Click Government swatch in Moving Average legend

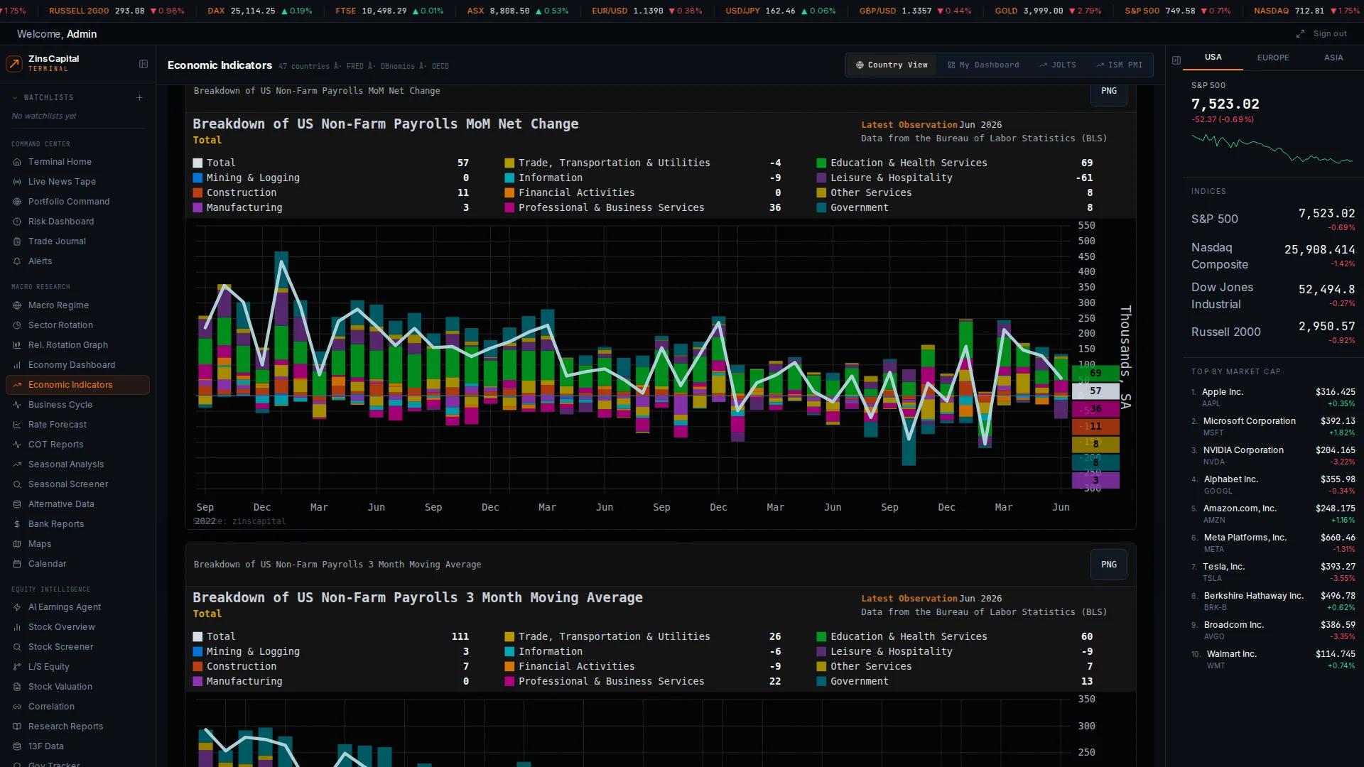(x=821, y=682)
